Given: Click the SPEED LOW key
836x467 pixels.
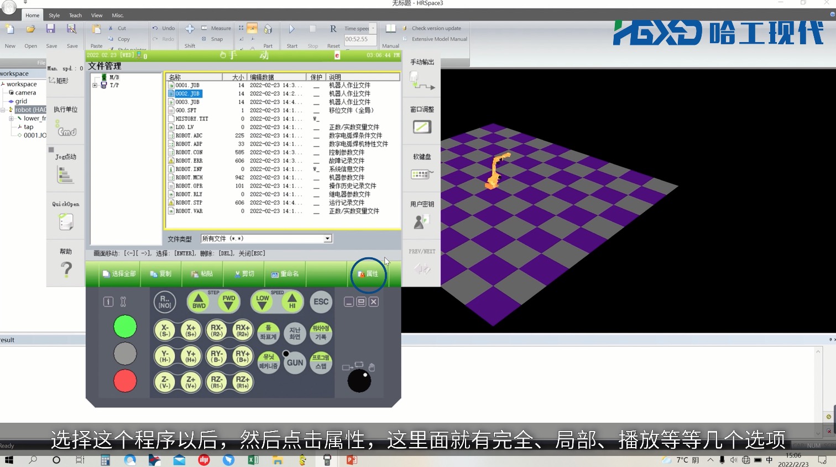Looking at the screenshot, I should [x=263, y=302].
